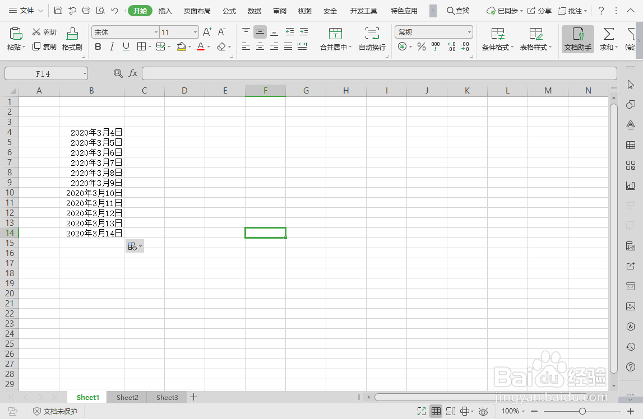
Task: Open the 文件 file menu
Action: coord(26,11)
